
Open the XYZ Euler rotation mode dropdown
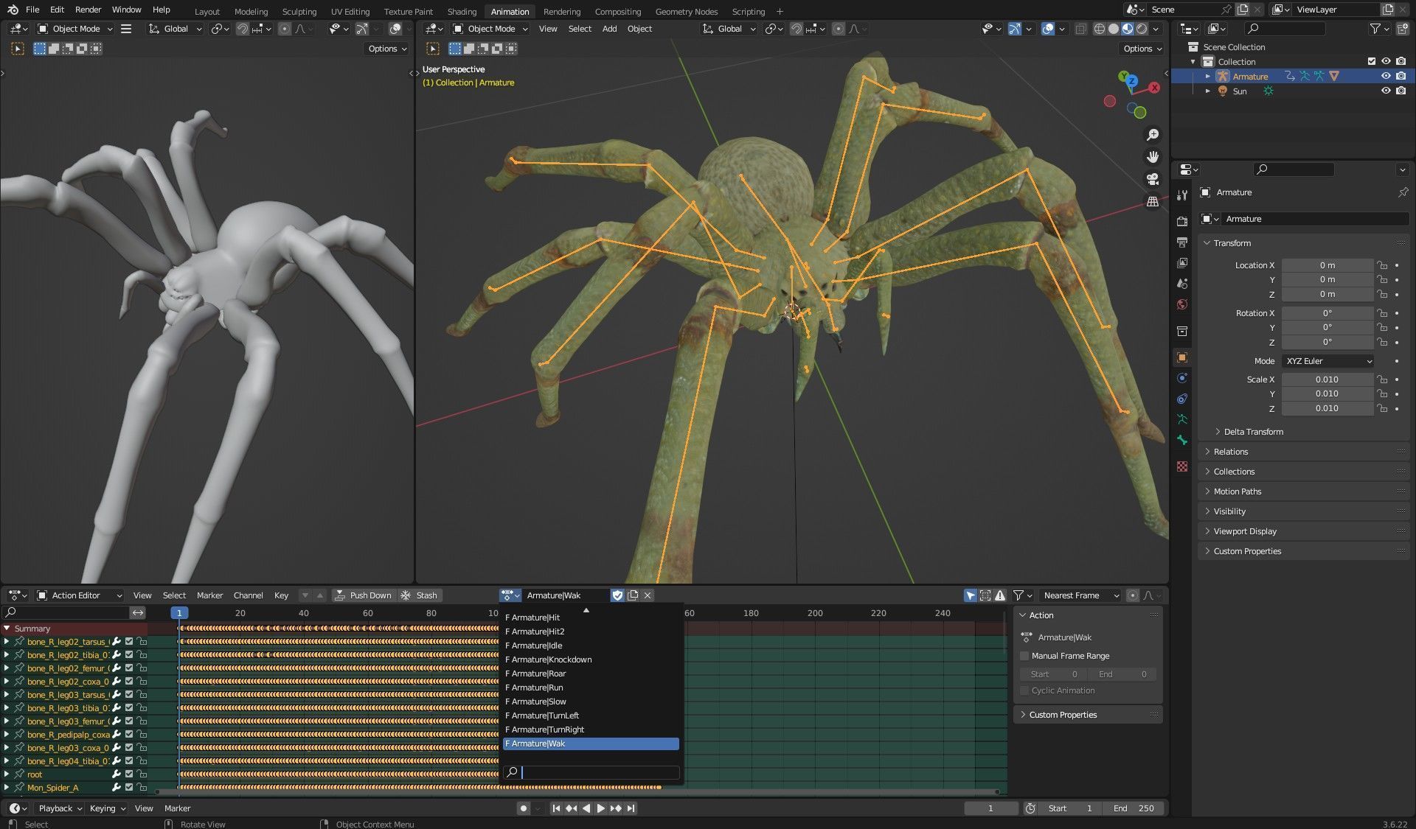pyautogui.click(x=1328, y=361)
